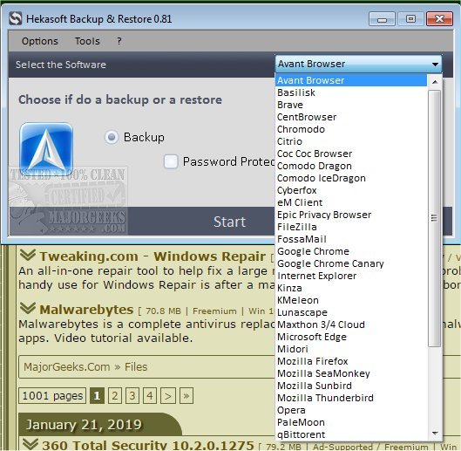Click the Malwarebytes double-chevron icon
The height and width of the screenshot is (451, 461).
(x=28, y=308)
